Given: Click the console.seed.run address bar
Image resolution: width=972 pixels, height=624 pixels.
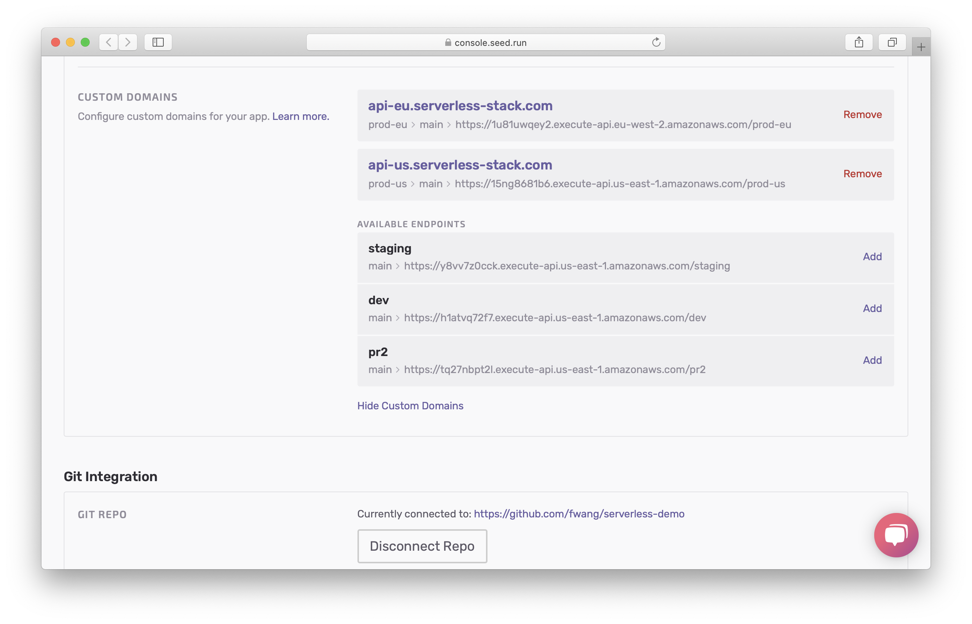Looking at the screenshot, I should [485, 43].
